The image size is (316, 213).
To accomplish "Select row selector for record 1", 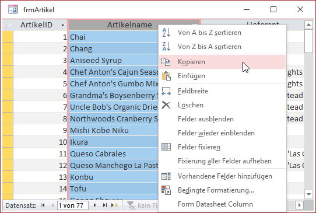I will point(8,37).
